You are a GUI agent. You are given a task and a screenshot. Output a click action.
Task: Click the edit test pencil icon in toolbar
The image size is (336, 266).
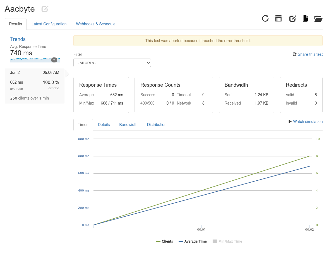(292, 18)
